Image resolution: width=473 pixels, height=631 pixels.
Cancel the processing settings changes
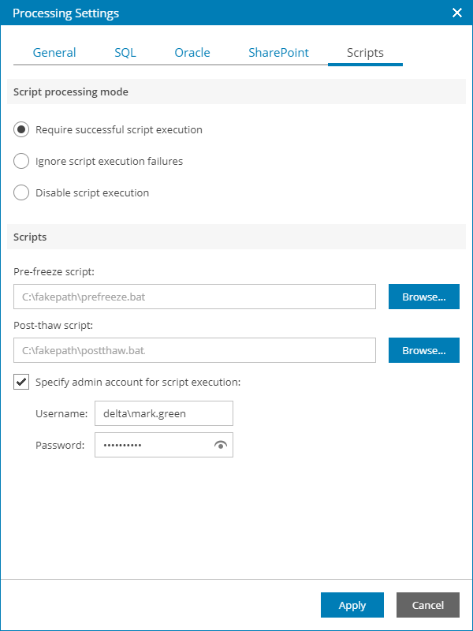point(427,605)
